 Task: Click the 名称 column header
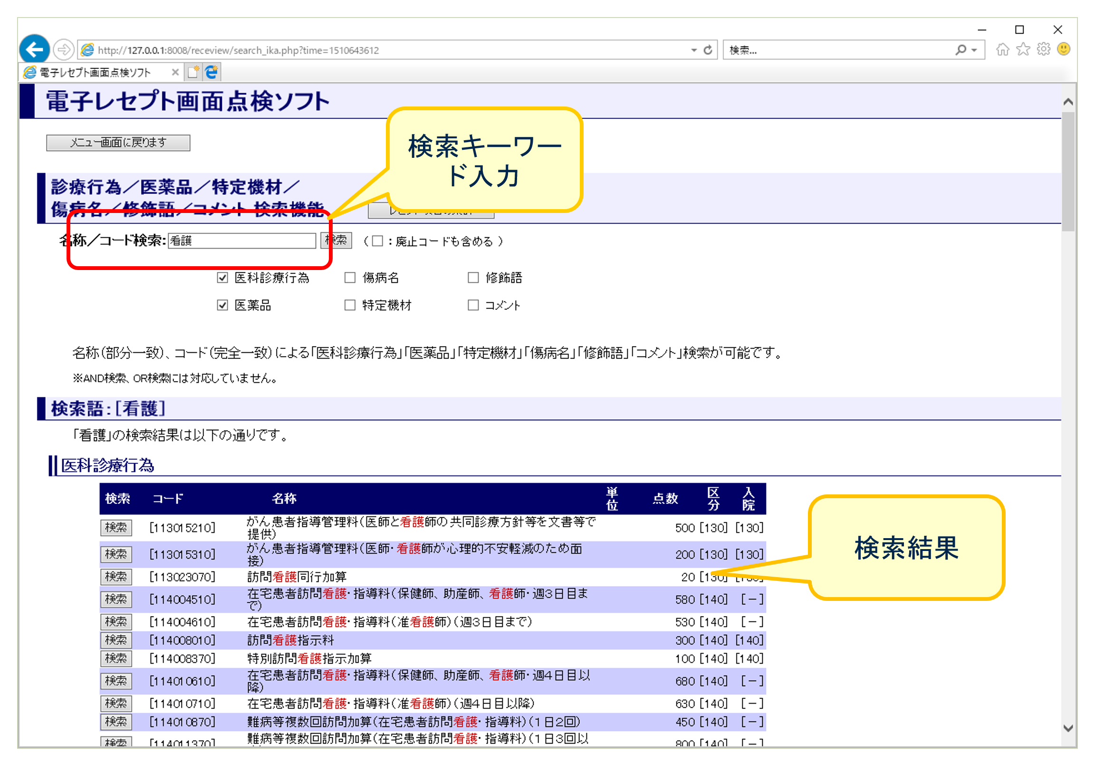coord(284,499)
